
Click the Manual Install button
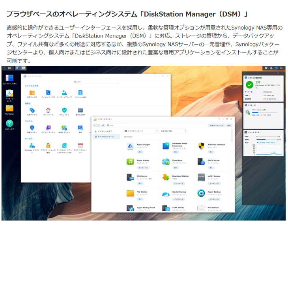216,125
